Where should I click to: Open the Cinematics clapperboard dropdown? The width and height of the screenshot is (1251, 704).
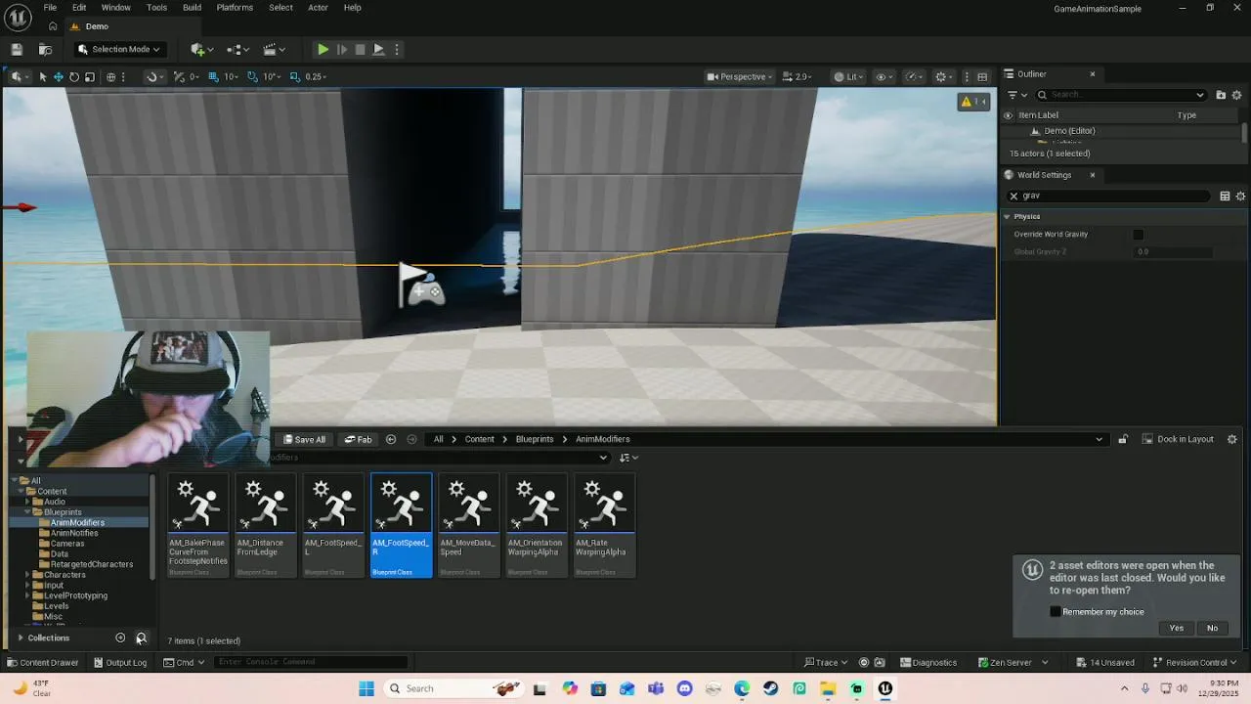274,49
